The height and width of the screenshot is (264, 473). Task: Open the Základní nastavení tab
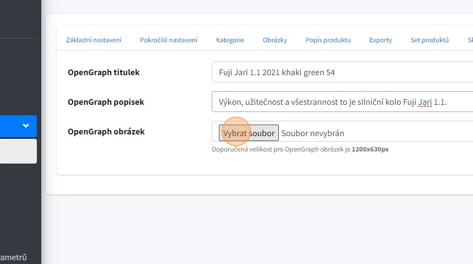(94, 40)
